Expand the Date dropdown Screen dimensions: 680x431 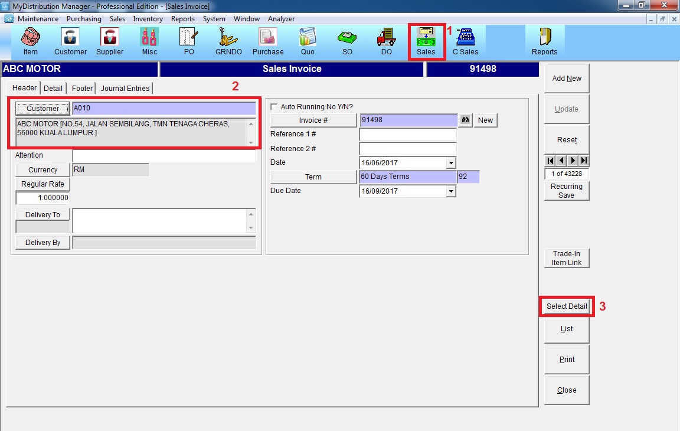point(451,162)
